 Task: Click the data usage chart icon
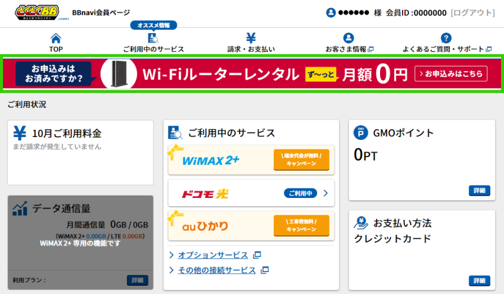(20, 208)
